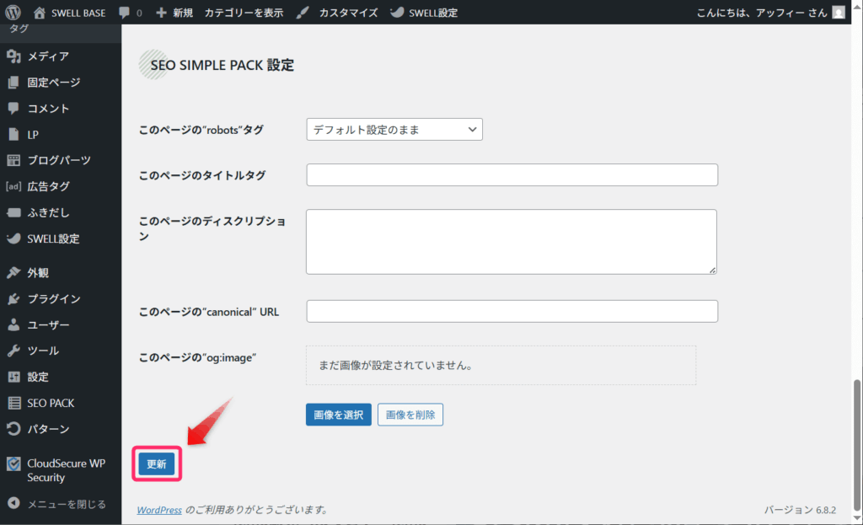
Task: Focus the タイトルタグ input field
Action: (512, 175)
